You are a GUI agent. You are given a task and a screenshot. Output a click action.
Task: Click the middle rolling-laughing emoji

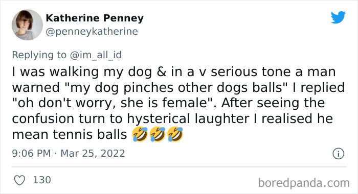158,134
